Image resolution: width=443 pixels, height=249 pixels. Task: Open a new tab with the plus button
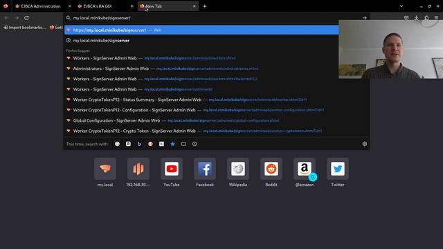point(205,6)
